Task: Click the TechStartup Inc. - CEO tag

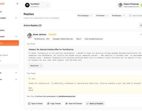Action: tap(42, 39)
